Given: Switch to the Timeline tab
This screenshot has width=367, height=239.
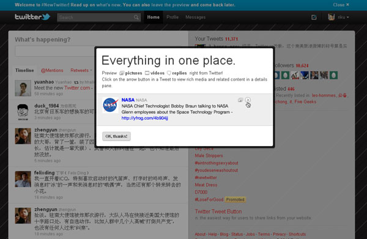Looking at the screenshot, I should 24,70.
